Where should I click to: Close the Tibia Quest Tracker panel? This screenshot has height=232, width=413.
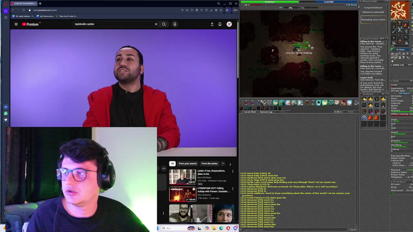click(388, 39)
